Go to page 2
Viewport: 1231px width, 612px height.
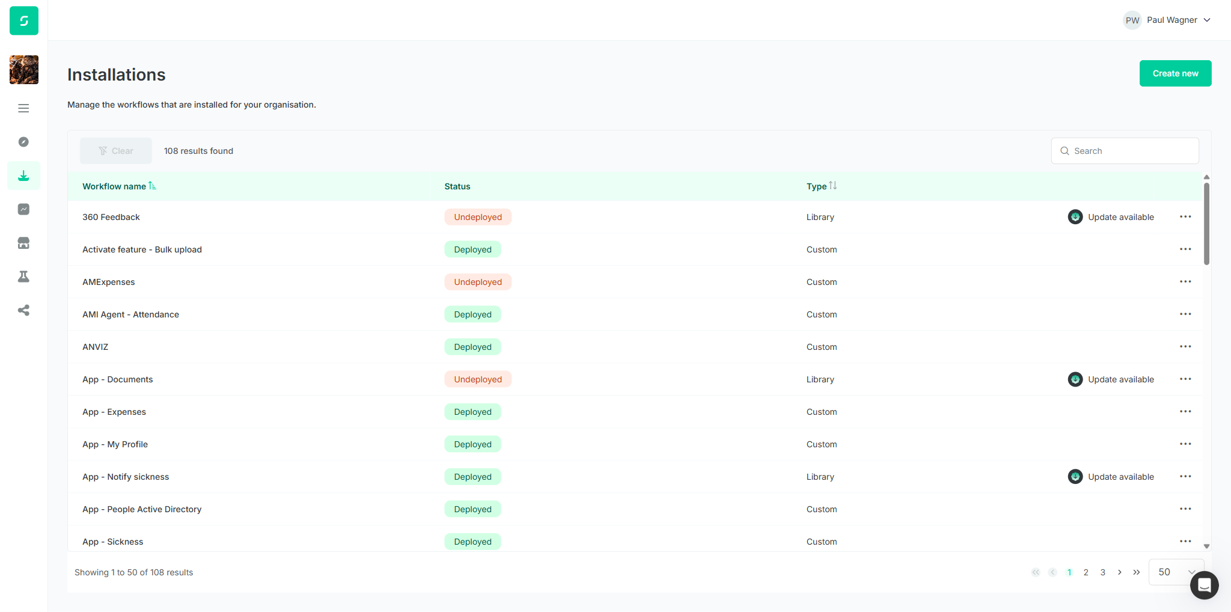1086,572
